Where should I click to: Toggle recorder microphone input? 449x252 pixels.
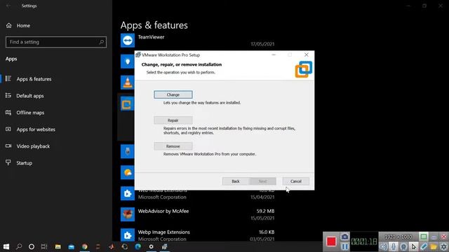click(x=394, y=246)
